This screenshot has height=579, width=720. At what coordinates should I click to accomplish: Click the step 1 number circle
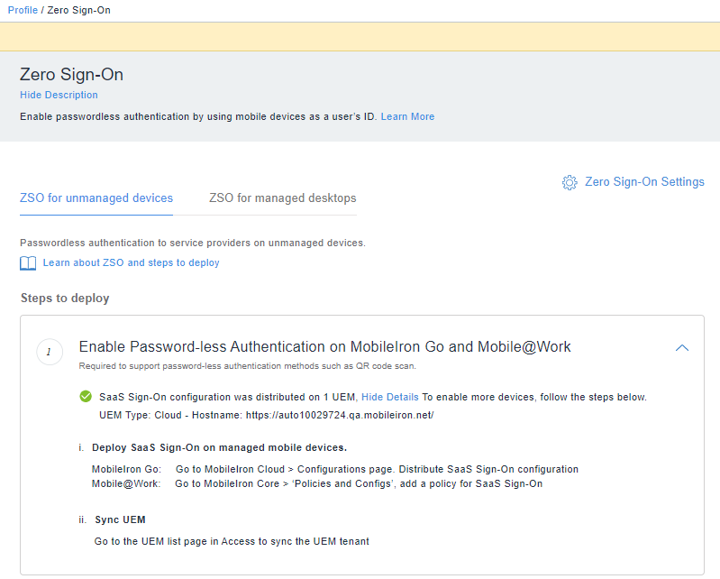point(50,353)
